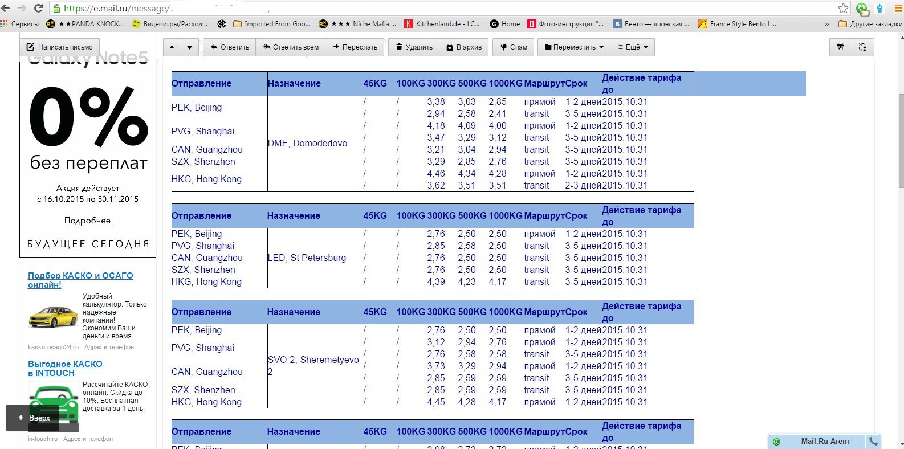Click the browser back arrow

6,8
